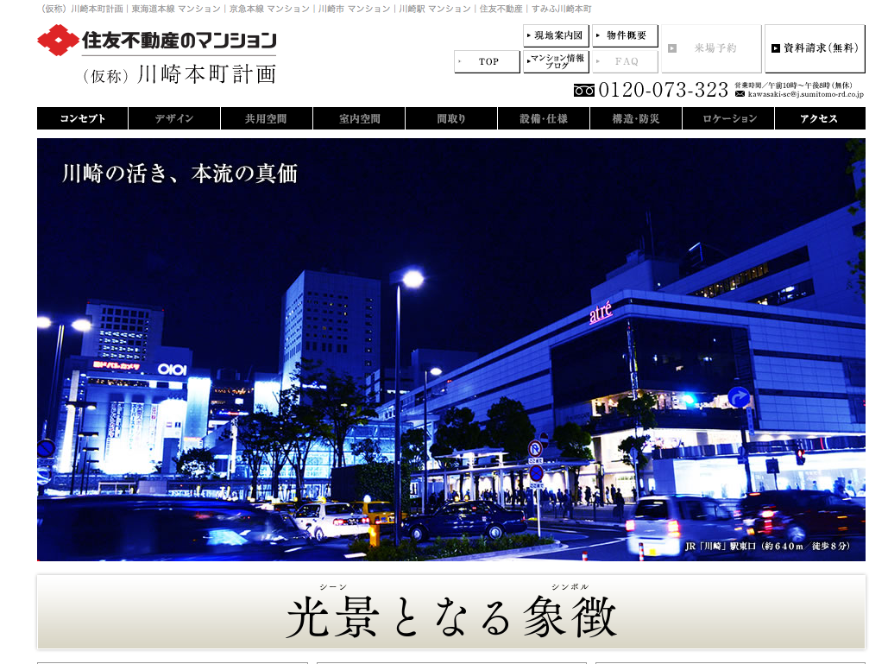Viewport: 888px width, 664px height.
Task: Select the 室内空間 tab
Action: click(359, 118)
